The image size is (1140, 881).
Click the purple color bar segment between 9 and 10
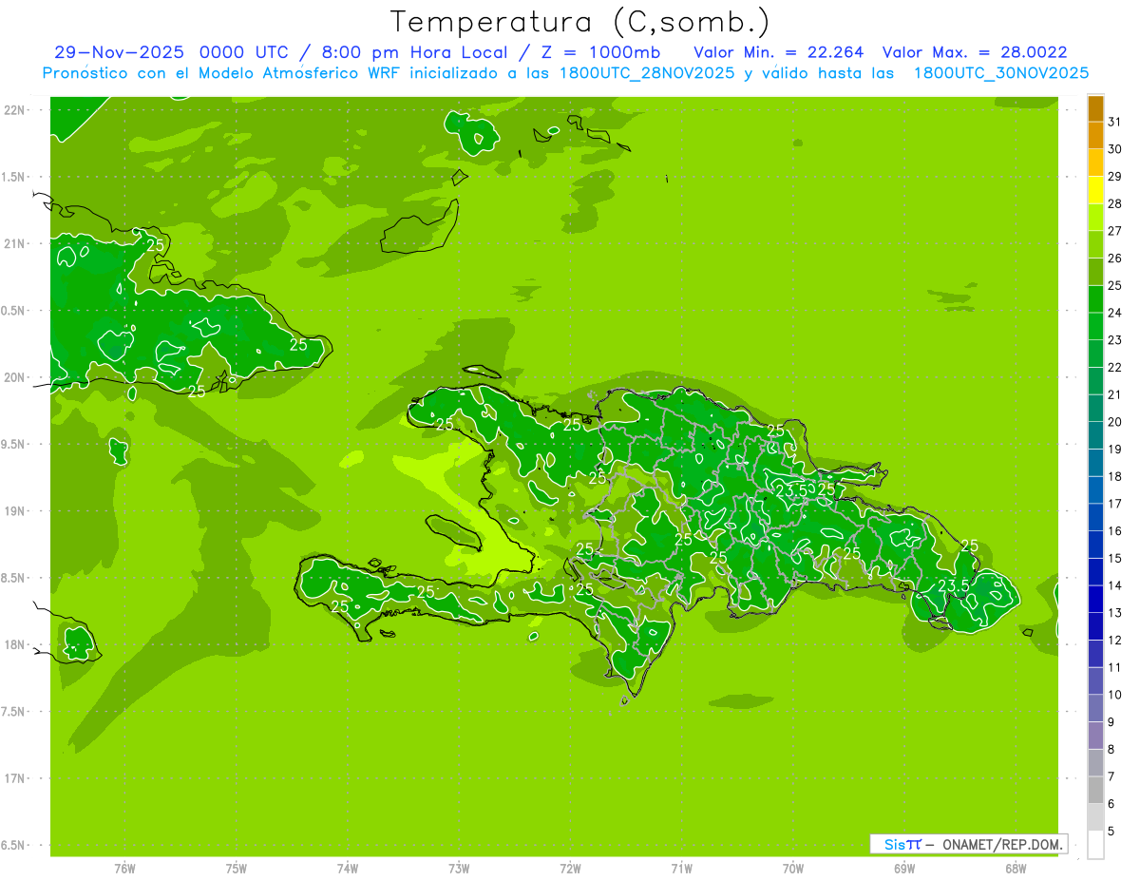[1095, 709]
